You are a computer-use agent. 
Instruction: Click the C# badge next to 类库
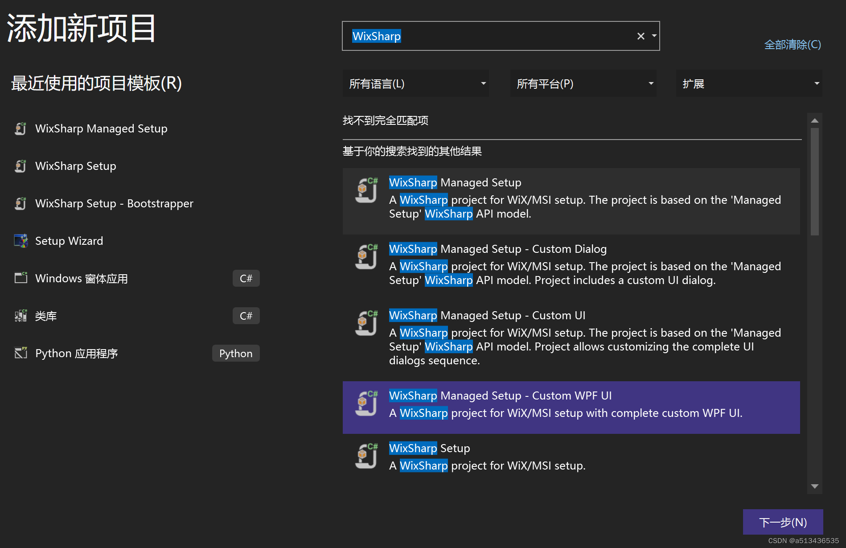point(246,315)
